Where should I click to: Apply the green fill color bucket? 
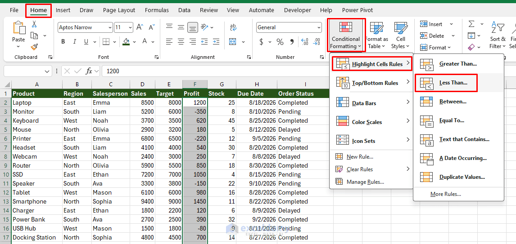click(x=126, y=42)
